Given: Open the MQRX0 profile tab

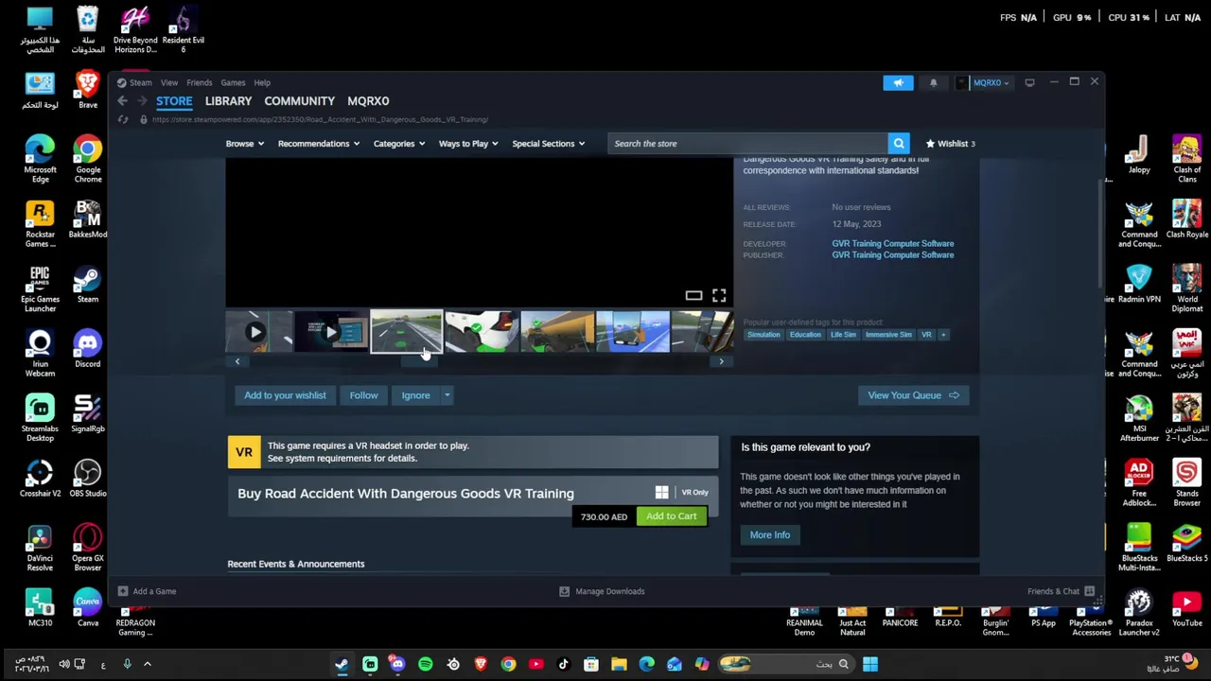Looking at the screenshot, I should pyautogui.click(x=368, y=101).
